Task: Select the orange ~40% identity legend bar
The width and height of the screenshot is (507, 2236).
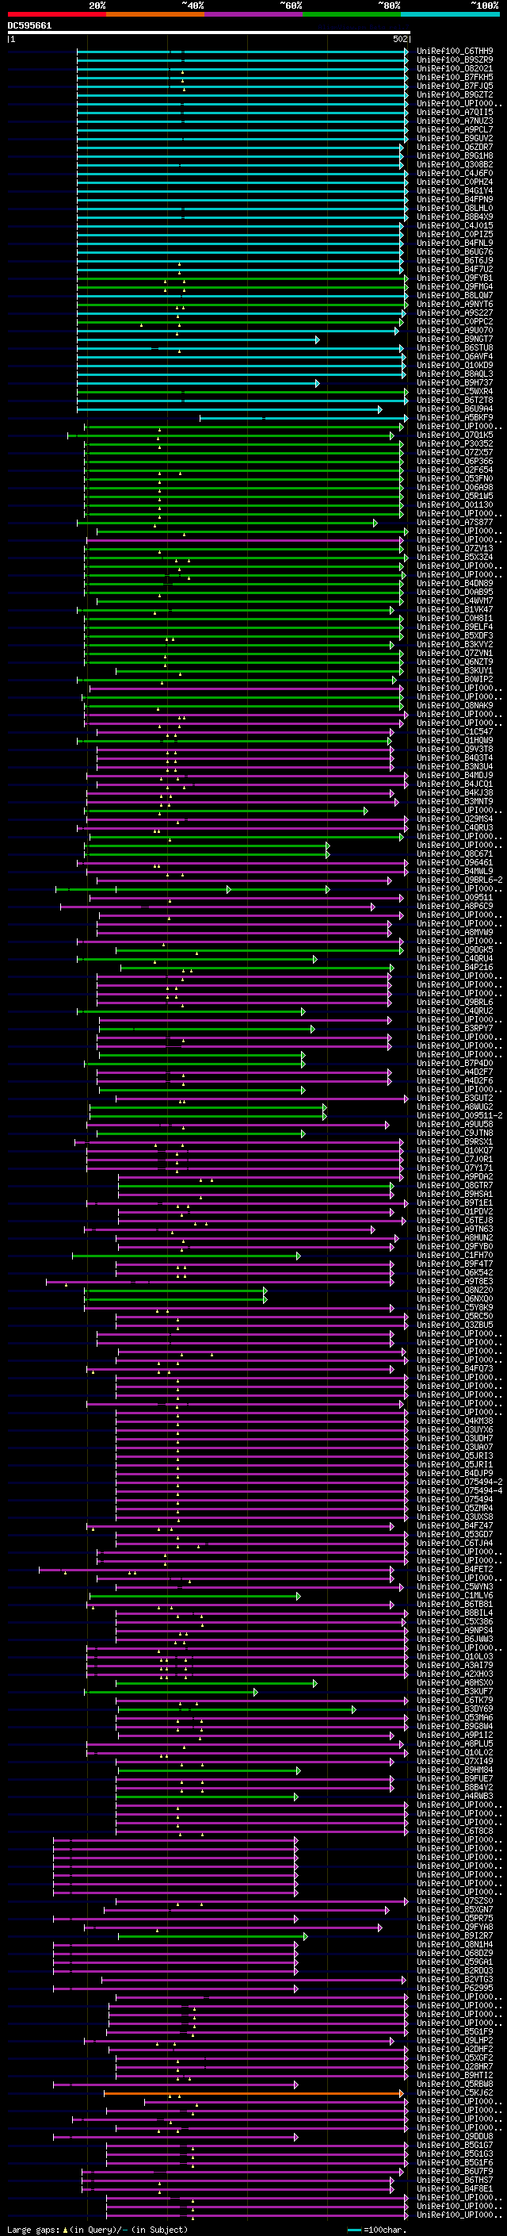Action: click(x=155, y=14)
